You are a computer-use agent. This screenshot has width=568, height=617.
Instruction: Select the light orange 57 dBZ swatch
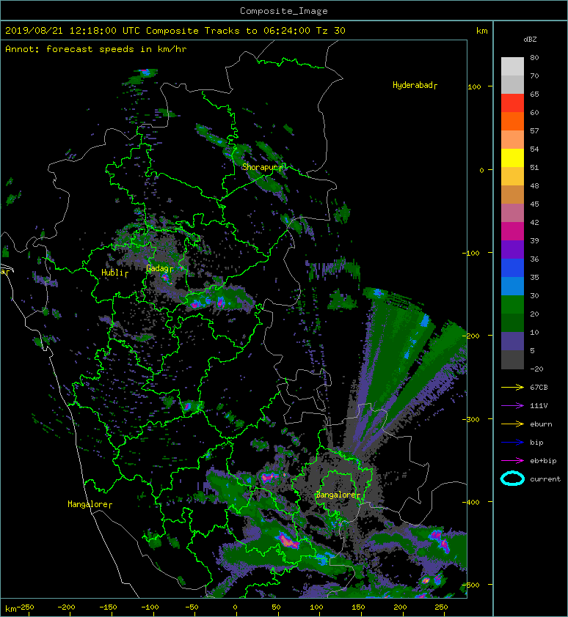point(512,140)
